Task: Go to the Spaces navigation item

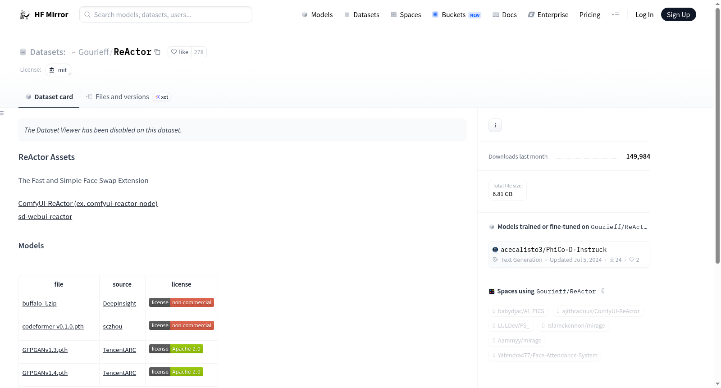Action: pyautogui.click(x=406, y=15)
